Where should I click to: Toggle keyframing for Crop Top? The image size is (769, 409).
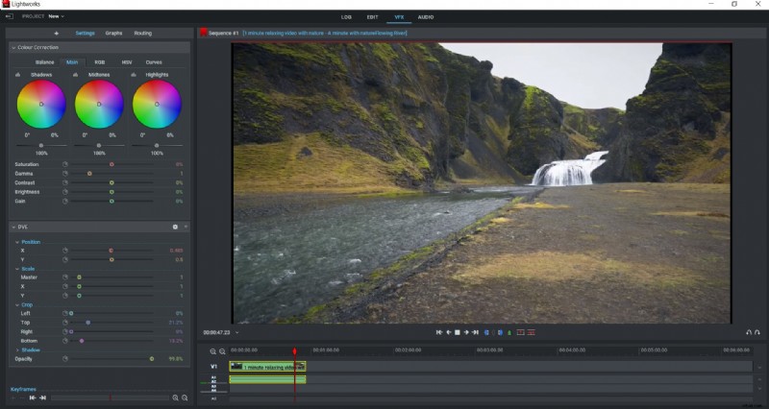[65, 323]
